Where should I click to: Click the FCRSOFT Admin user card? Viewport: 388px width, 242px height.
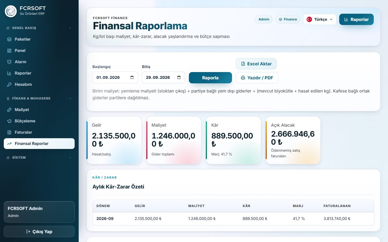39,212
